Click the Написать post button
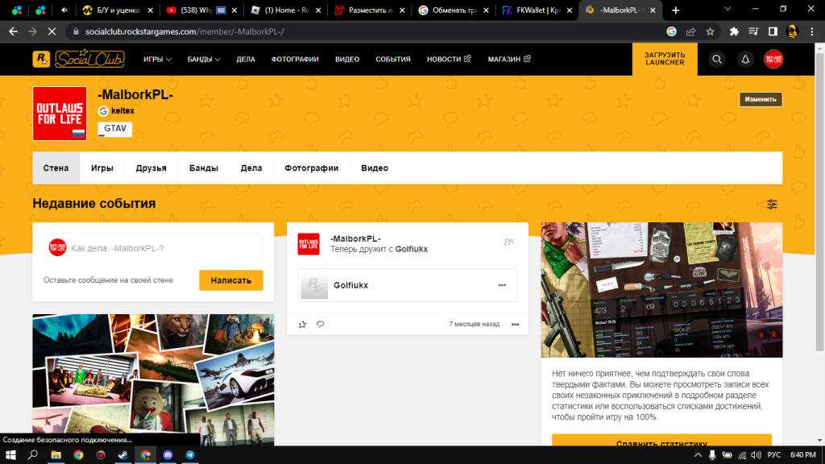The width and height of the screenshot is (825, 464). [x=231, y=280]
